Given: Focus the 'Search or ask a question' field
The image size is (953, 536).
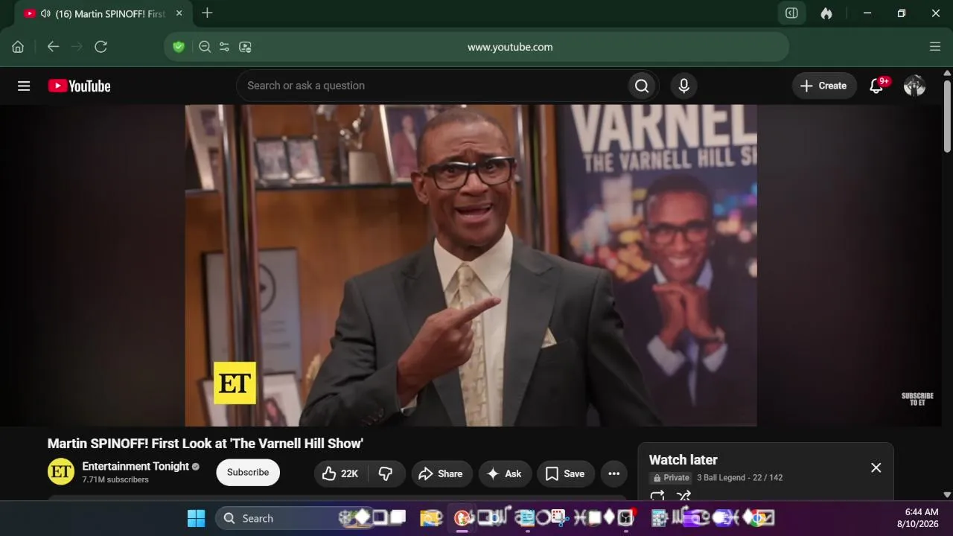Looking at the screenshot, I should click(432, 86).
